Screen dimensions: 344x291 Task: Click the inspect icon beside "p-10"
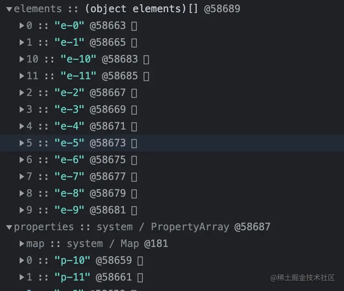tap(139, 260)
